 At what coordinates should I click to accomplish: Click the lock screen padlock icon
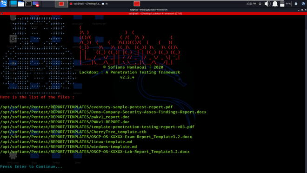pos(296,4)
